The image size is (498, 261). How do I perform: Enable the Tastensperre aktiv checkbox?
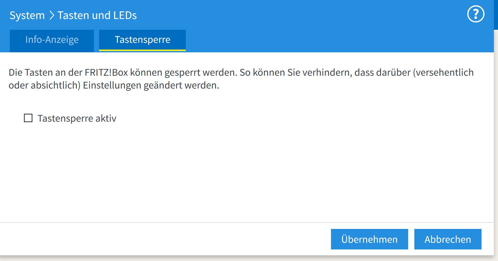[x=28, y=118]
